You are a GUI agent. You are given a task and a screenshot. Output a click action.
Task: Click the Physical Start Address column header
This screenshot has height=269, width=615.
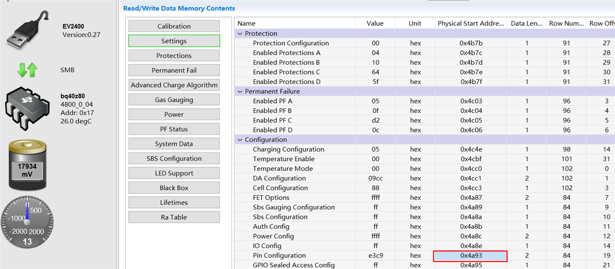pos(470,23)
